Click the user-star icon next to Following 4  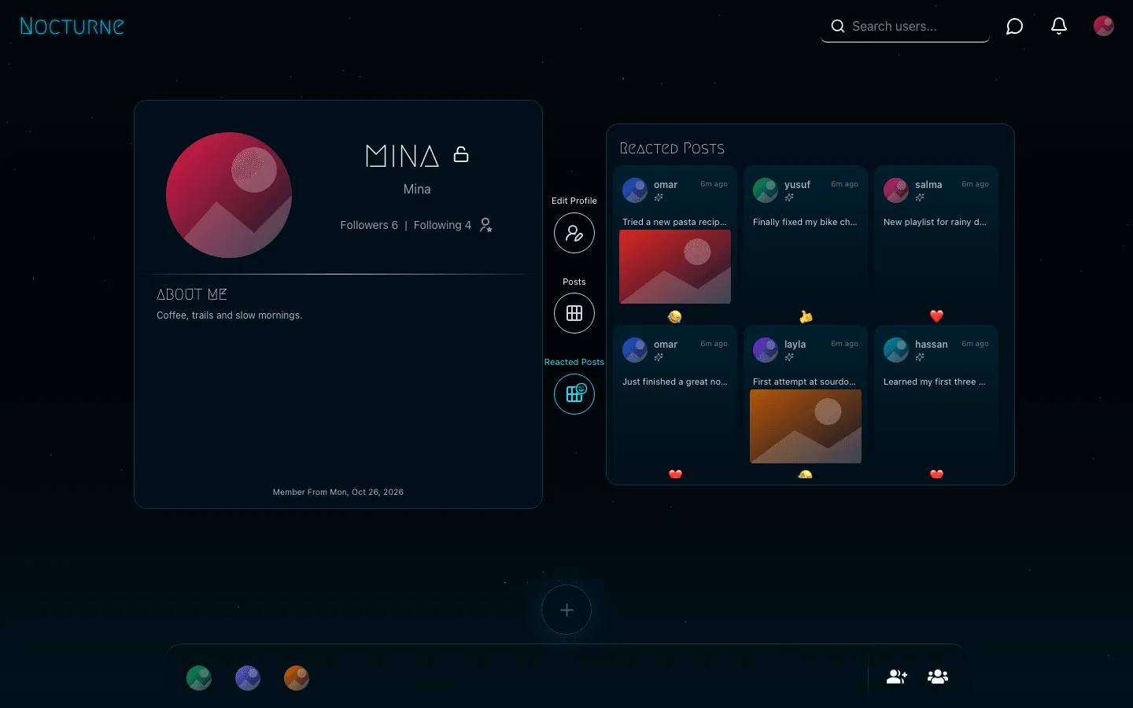(x=486, y=225)
